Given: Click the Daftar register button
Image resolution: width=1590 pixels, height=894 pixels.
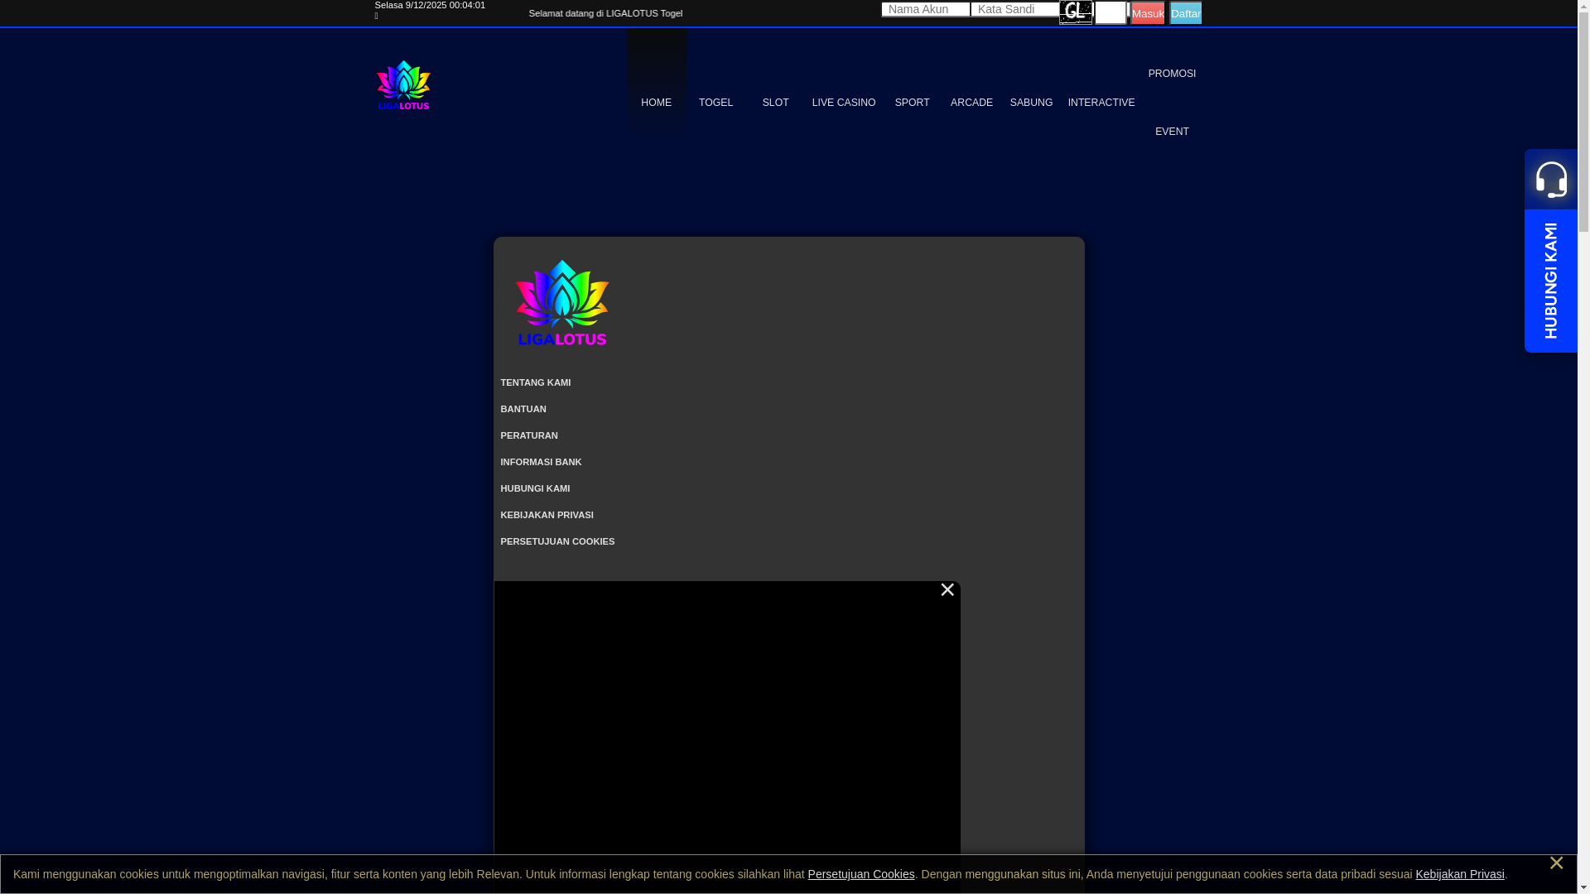Looking at the screenshot, I should [1185, 13].
